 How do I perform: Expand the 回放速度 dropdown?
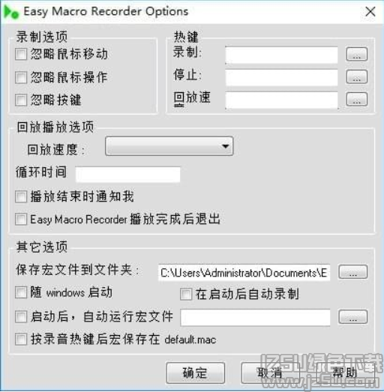pyautogui.click(x=169, y=146)
